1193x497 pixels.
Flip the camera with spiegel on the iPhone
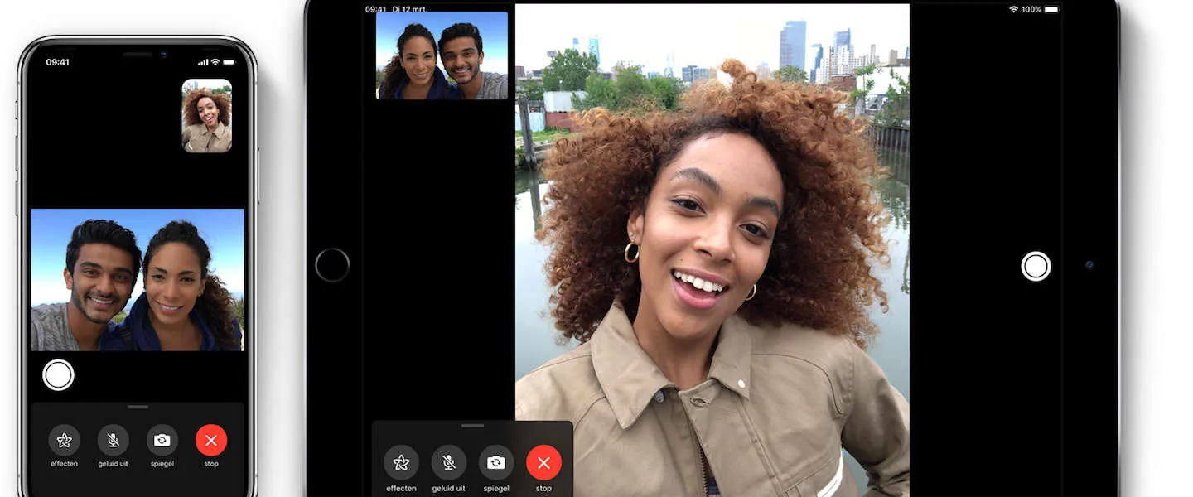(x=162, y=441)
